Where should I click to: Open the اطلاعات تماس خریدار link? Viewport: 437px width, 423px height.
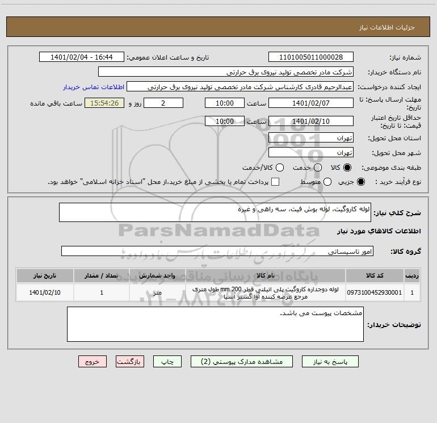coord(94,87)
